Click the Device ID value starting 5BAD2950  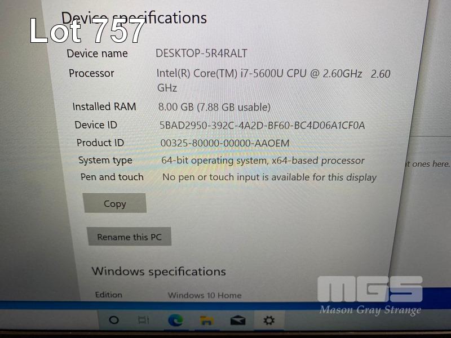coord(262,125)
